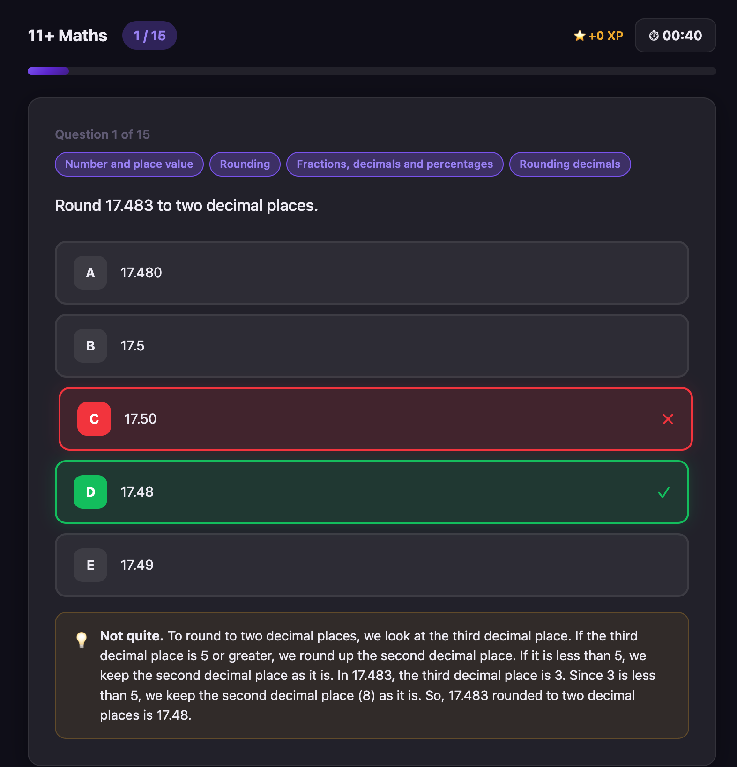Viewport: 737px width, 767px height.
Task: Click the letter badge A next to 17.480
Action: (x=90, y=273)
